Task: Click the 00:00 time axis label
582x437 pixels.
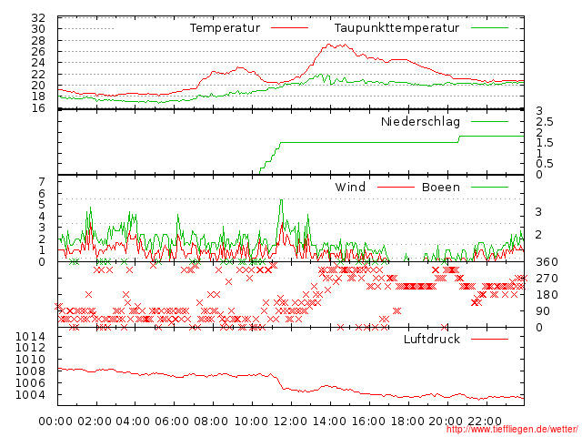Action: tap(55, 422)
